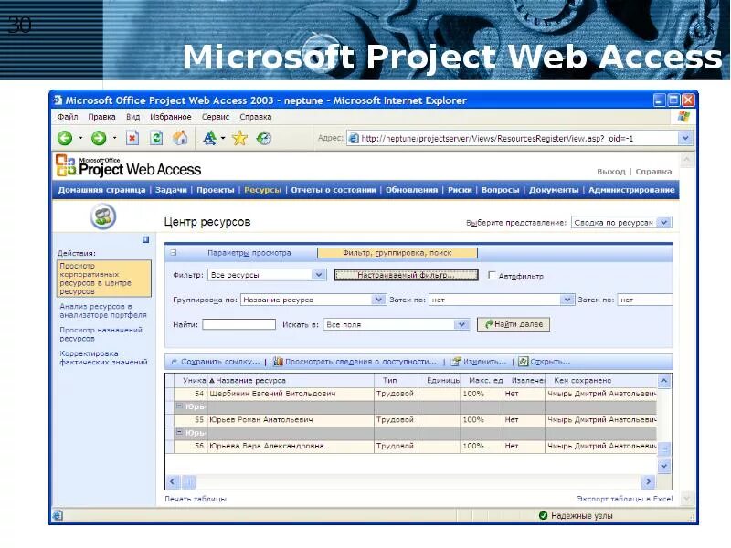Image resolution: width=731 pixels, height=548 pixels.
Task: Click the green trusted sites checkmark icon
Action: click(x=543, y=515)
